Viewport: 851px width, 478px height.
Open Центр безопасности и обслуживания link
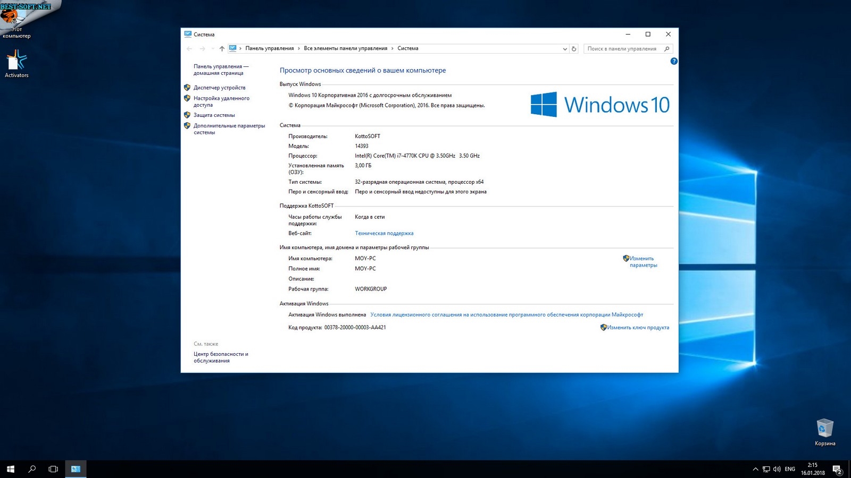[x=221, y=357]
